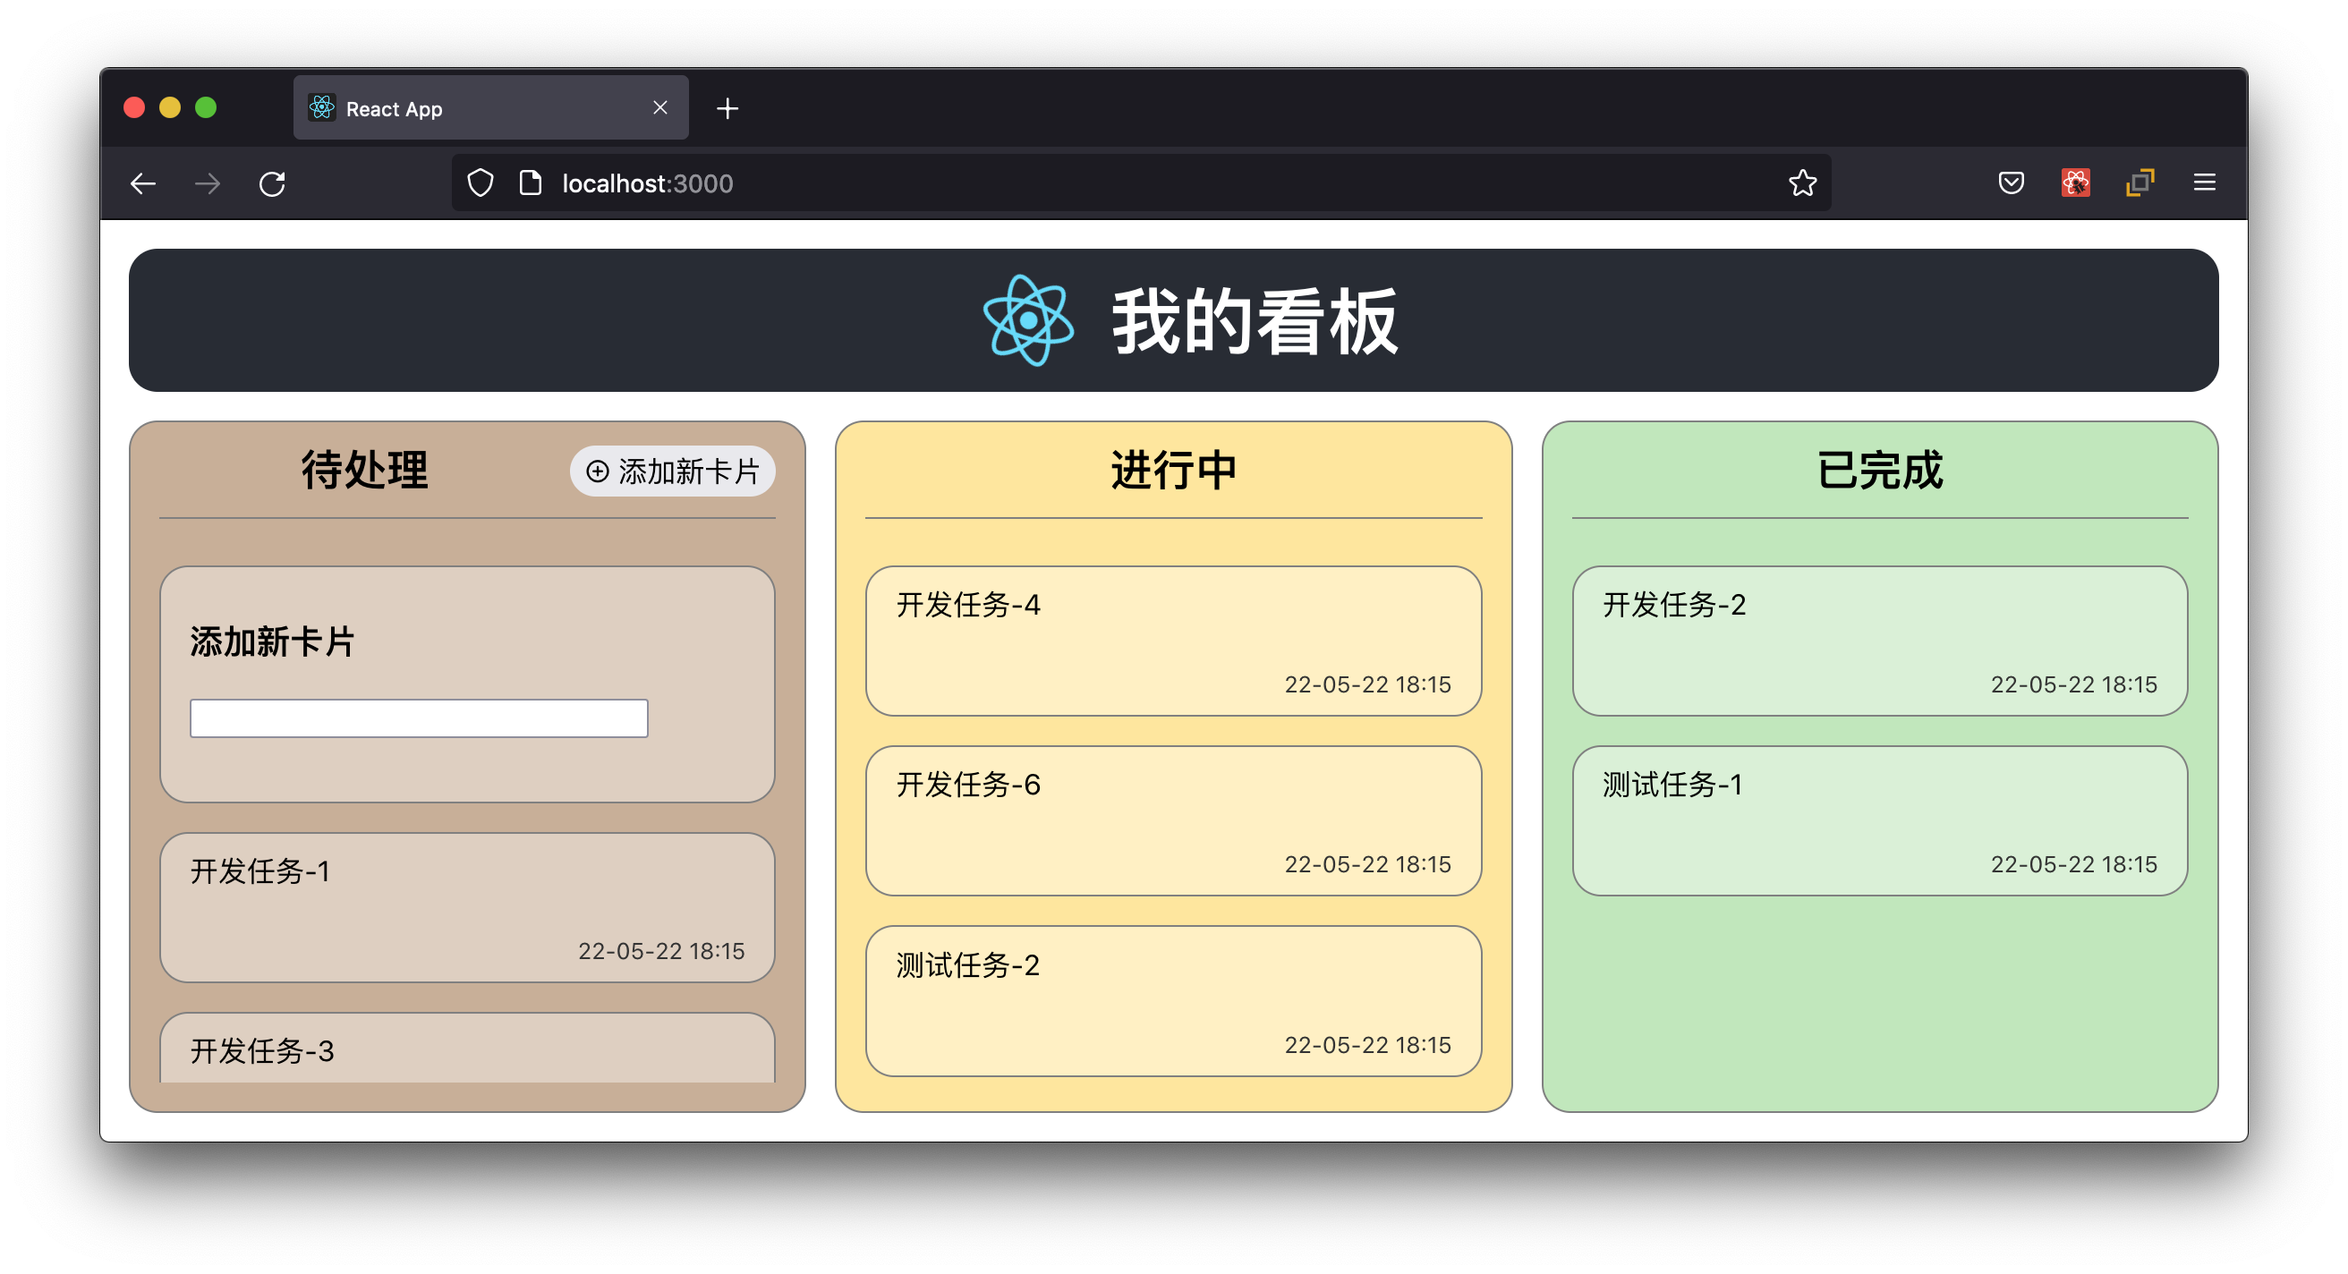The height and width of the screenshot is (1274, 2348).
Task: Click the page info document icon
Action: (x=531, y=183)
